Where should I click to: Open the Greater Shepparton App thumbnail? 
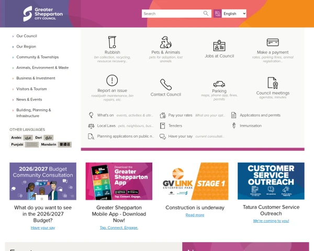[119, 181]
